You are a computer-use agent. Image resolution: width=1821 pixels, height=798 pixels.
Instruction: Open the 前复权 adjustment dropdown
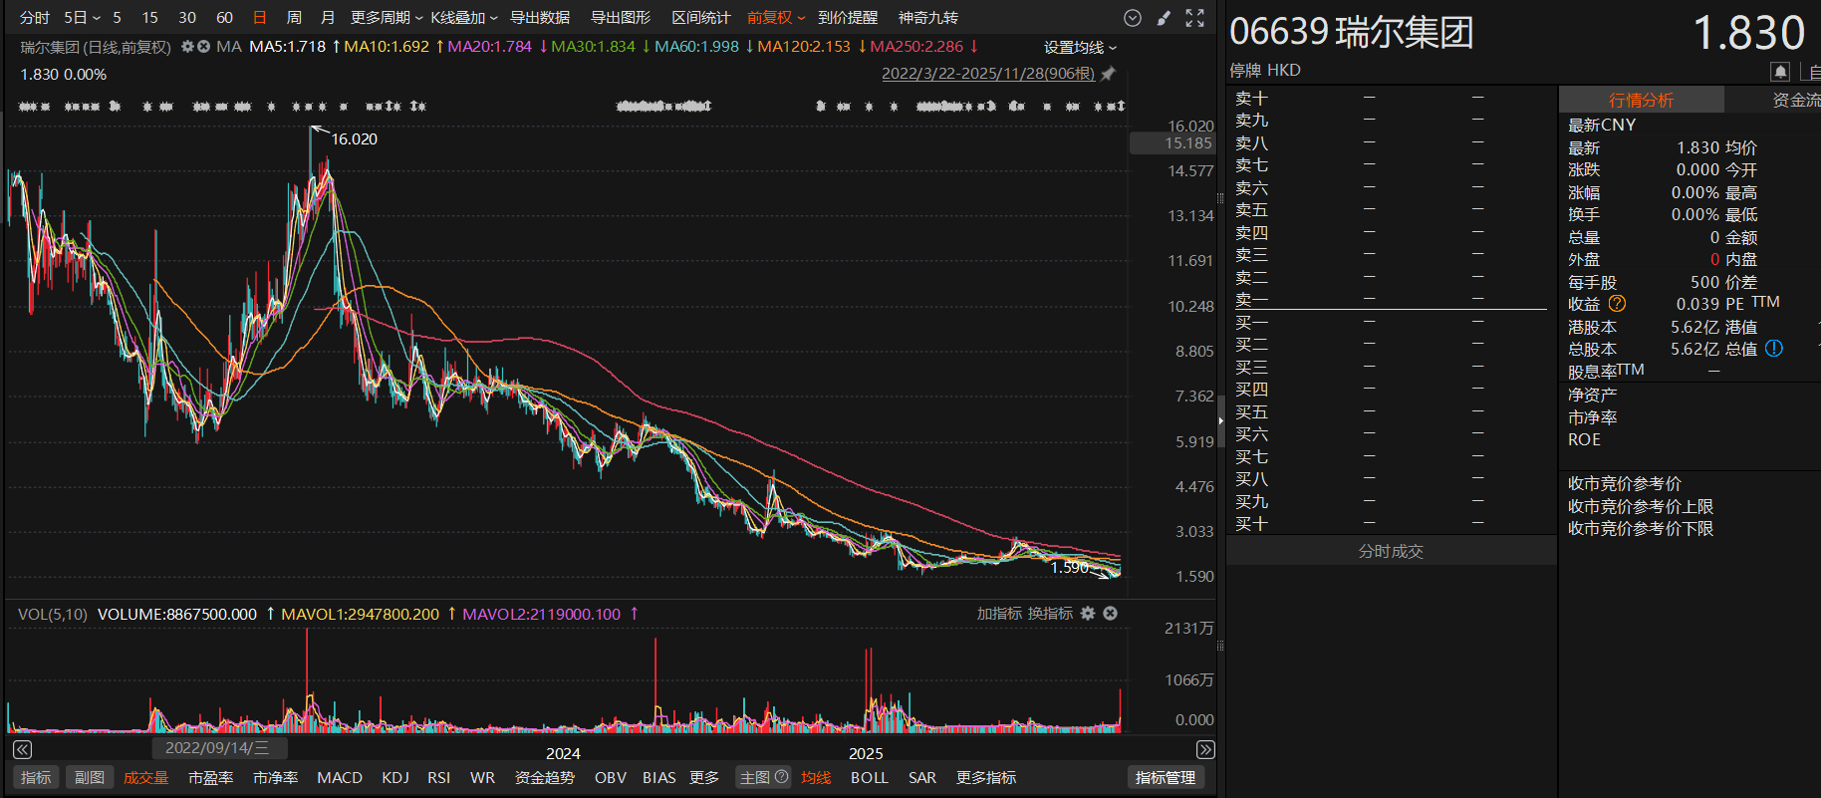tap(776, 18)
